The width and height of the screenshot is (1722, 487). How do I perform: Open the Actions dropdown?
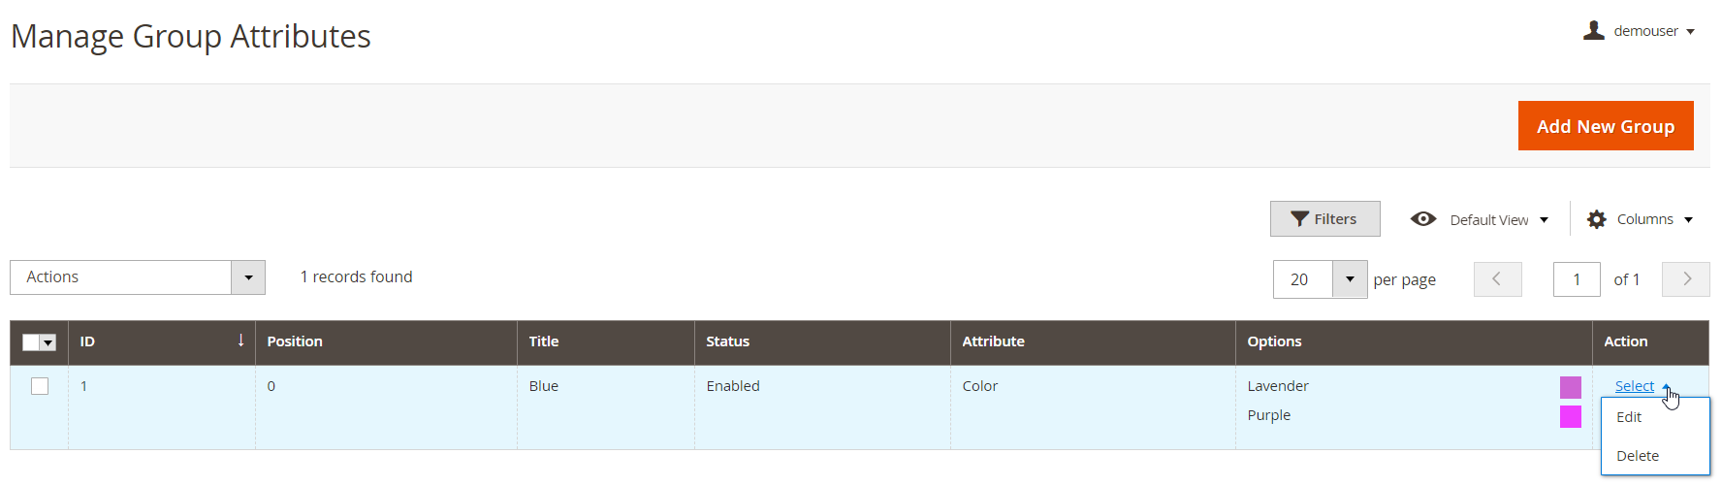tap(138, 277)
